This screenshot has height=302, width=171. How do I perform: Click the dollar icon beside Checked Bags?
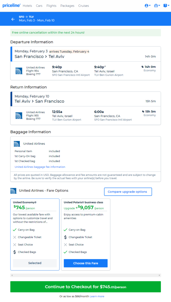tap(15, 252)
